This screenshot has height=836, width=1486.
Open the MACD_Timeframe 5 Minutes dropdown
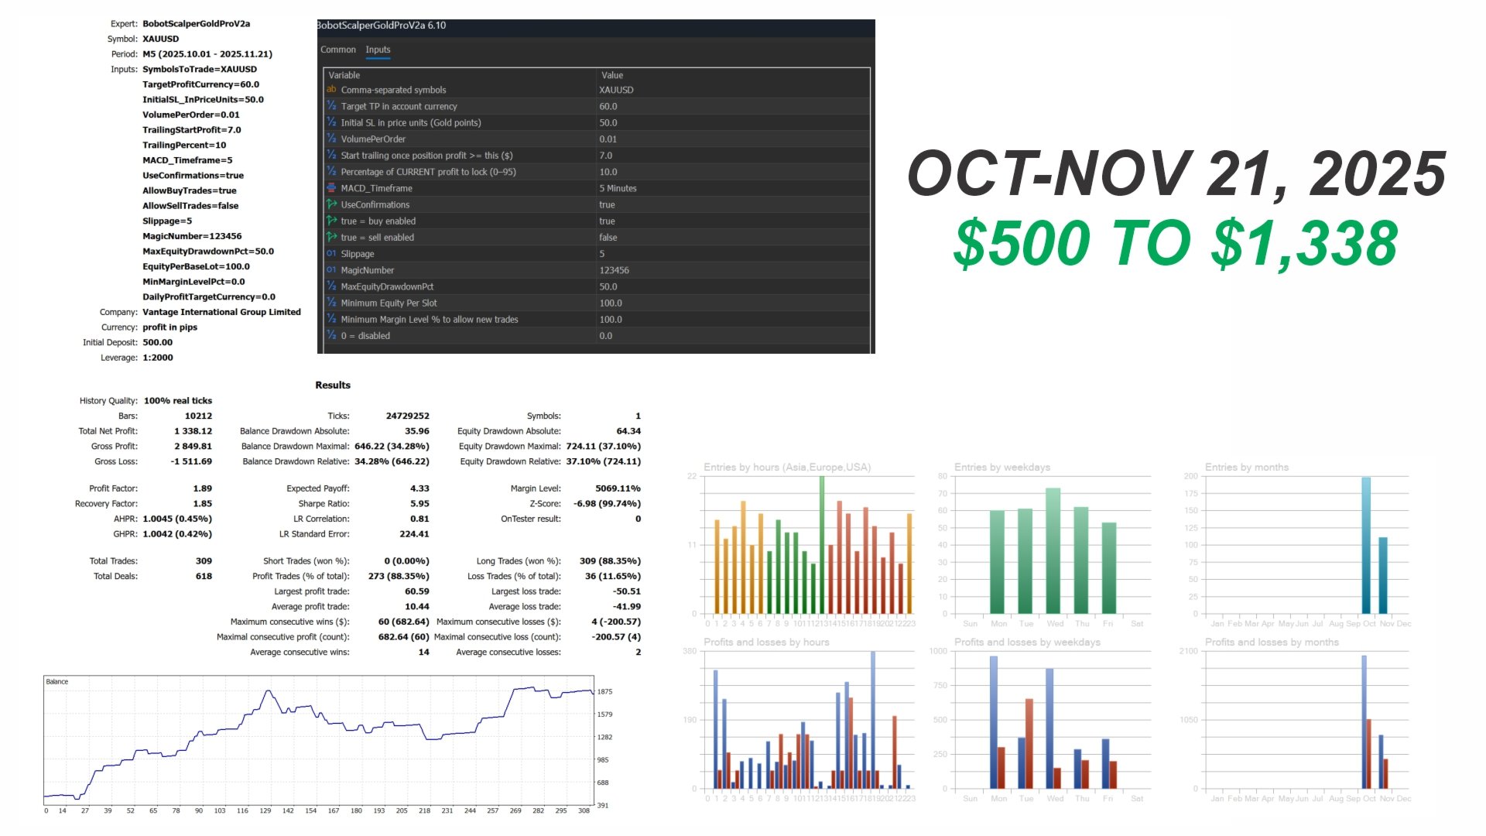[x=618, y=189]
